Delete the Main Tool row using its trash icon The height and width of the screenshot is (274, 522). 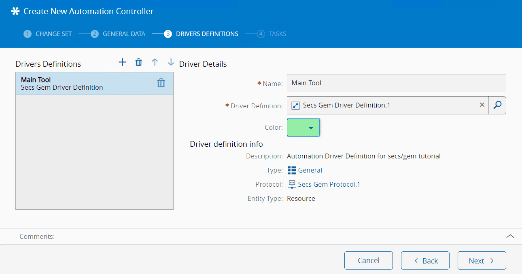click(161, 83)
